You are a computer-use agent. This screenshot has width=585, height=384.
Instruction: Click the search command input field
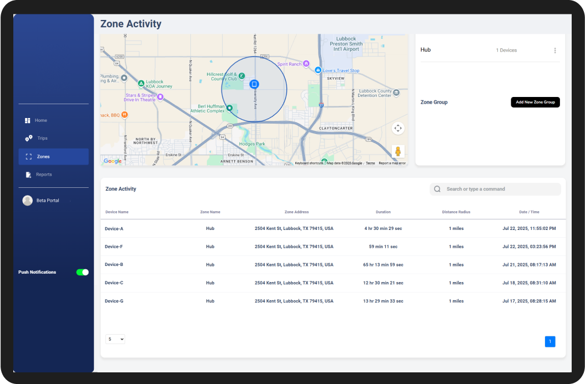pyautogui.click(x=495, y=189)
